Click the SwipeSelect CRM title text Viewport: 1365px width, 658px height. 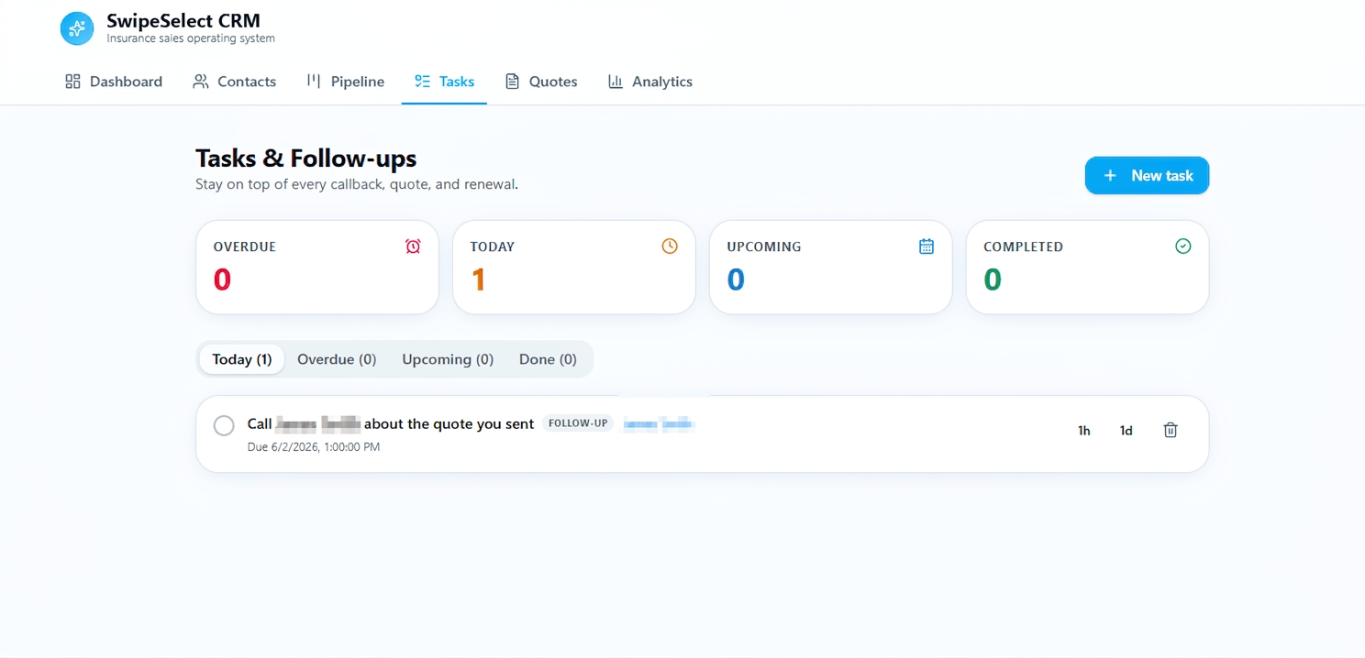pos(183,20)
